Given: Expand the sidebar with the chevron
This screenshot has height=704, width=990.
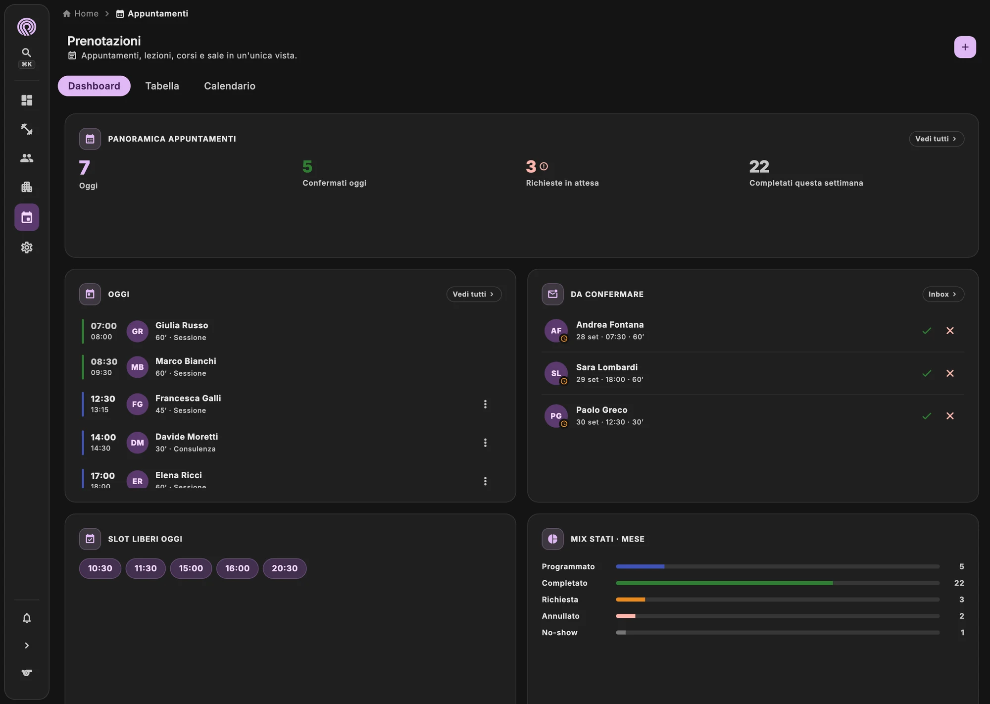Looking at the screenshot, I should (x=27, y=646).
